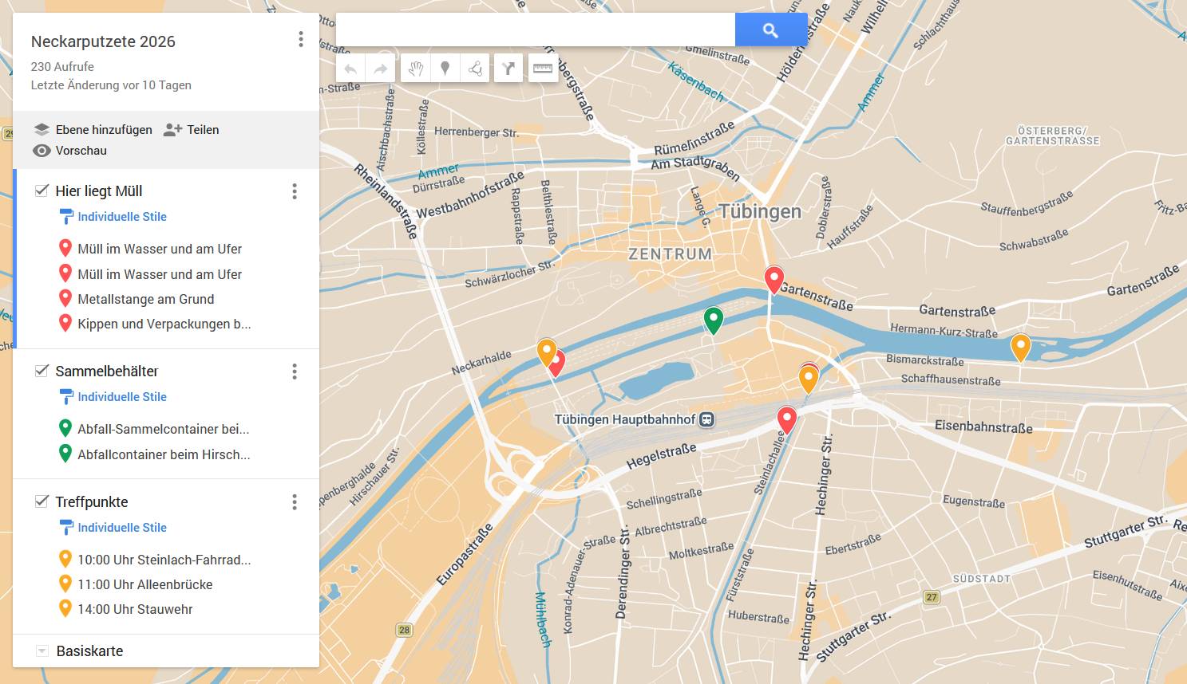Select the measure distances ruler tool
Screen dimensions: 1187x684
click(543, 69)
